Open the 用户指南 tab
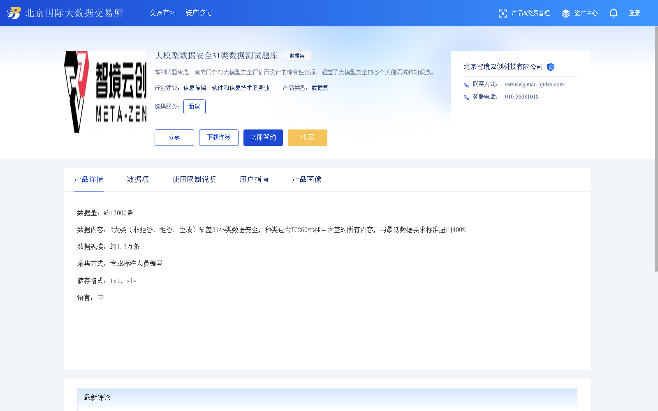The image size is (658, 411). click(254, 180)
